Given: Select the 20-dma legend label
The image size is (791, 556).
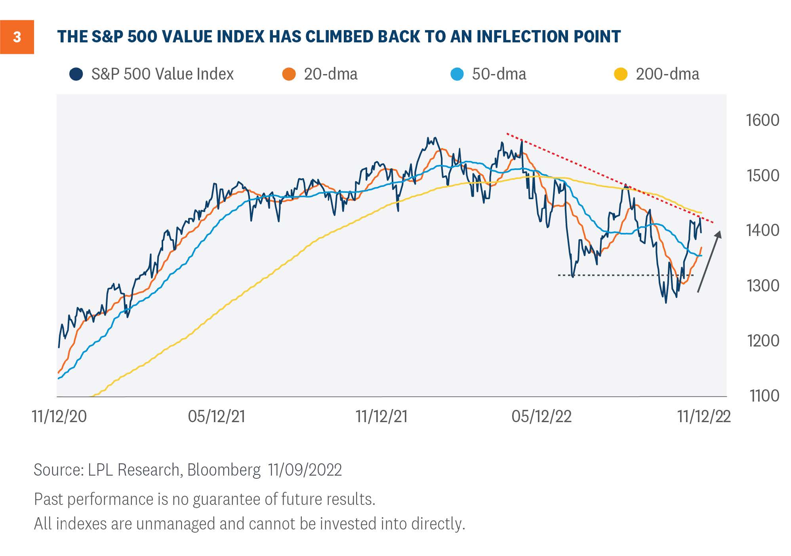Looking at the screenshot, I should tap(331, 74).
